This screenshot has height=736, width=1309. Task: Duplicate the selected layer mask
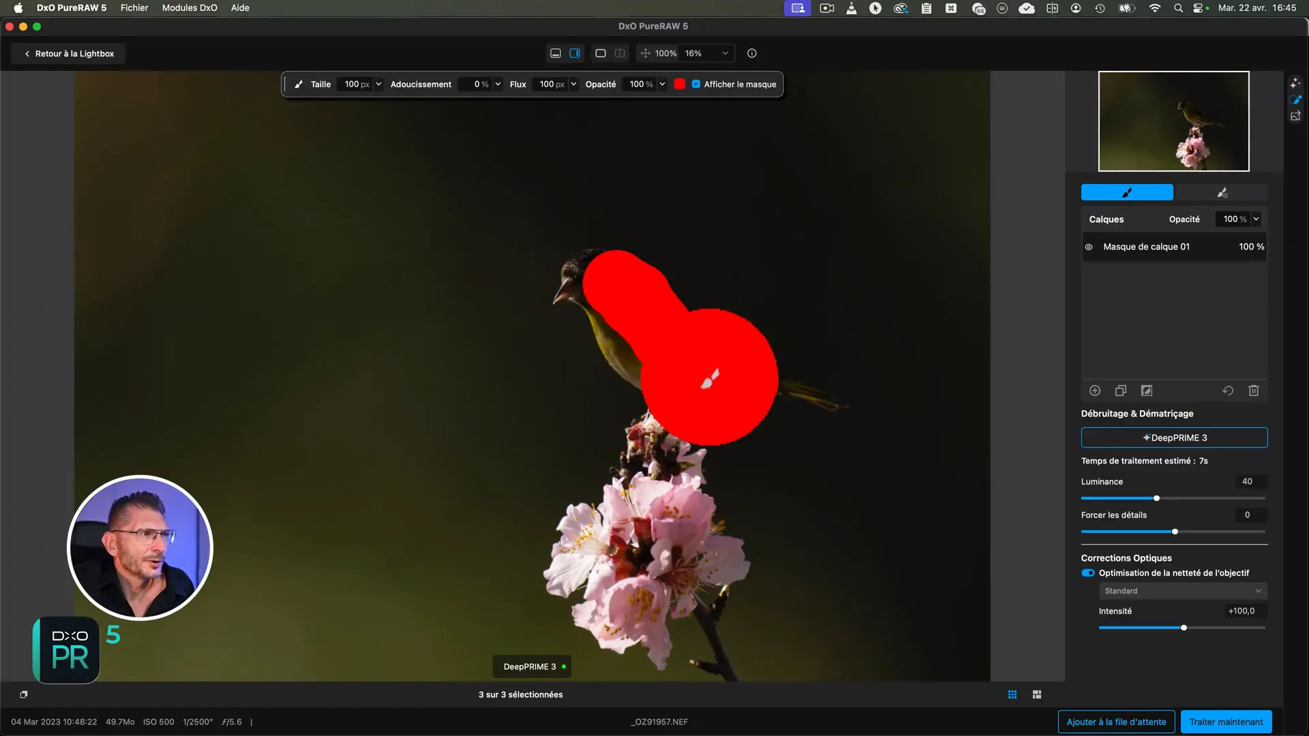(1121, 390)
